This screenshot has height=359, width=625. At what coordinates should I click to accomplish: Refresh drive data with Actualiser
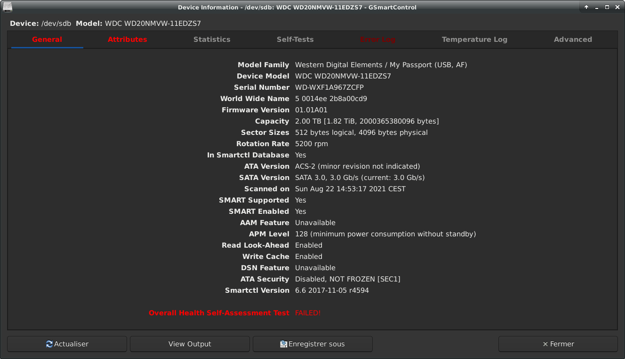click(x=67, y=344)
